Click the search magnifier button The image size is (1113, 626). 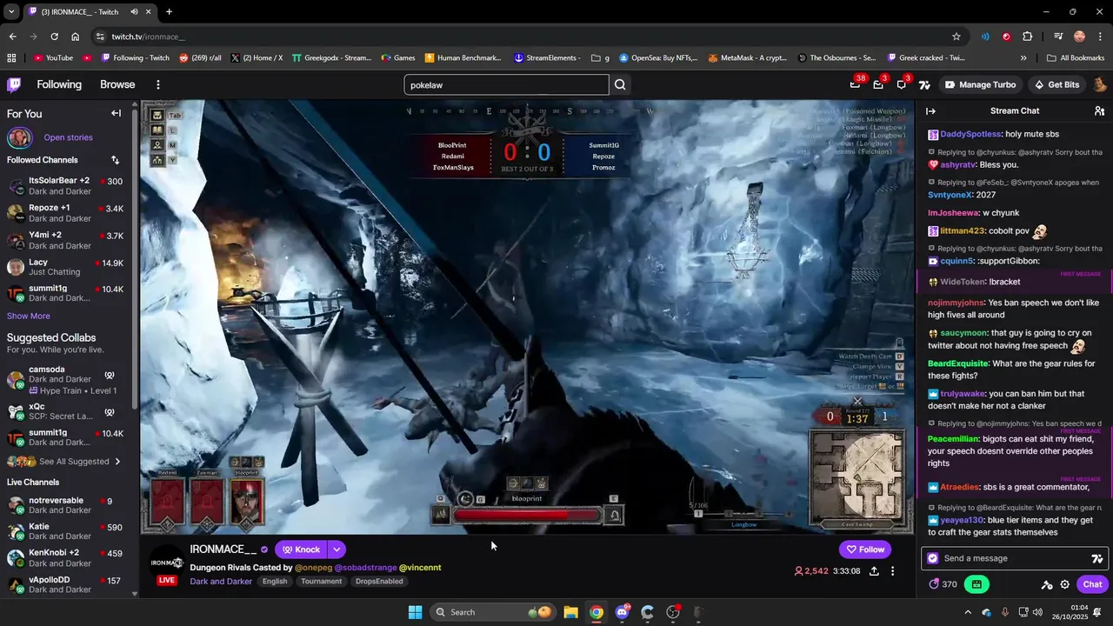pyautogui.click(x=620, y=84)
